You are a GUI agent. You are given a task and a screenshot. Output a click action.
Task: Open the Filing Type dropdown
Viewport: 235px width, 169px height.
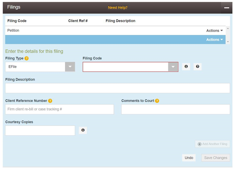pos(70,67)
